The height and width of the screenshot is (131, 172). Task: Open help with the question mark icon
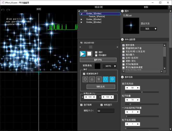click(x=169, y=7)
